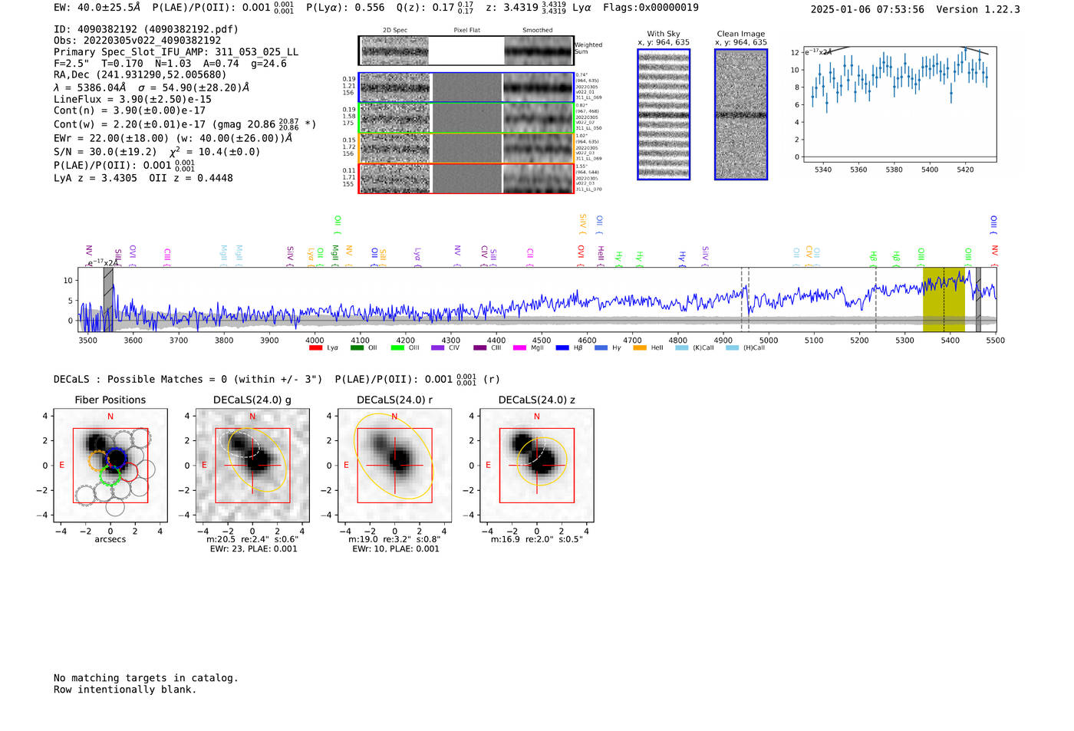
Task: Click the lime OIII legend swatch
Action: coord(397,348)
